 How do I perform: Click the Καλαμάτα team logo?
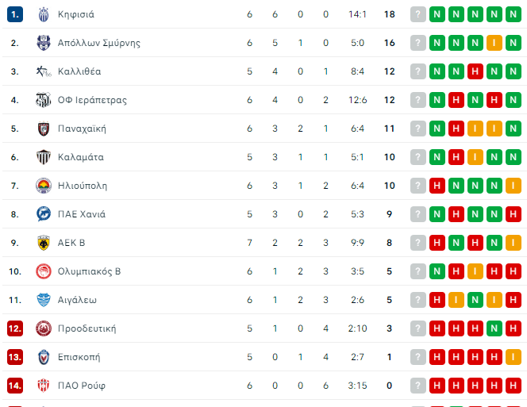tap(44, 157)
